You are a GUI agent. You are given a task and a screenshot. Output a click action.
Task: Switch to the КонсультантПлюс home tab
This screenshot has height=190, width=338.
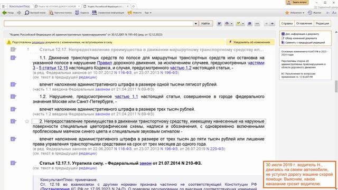click(x=20, y=6)
